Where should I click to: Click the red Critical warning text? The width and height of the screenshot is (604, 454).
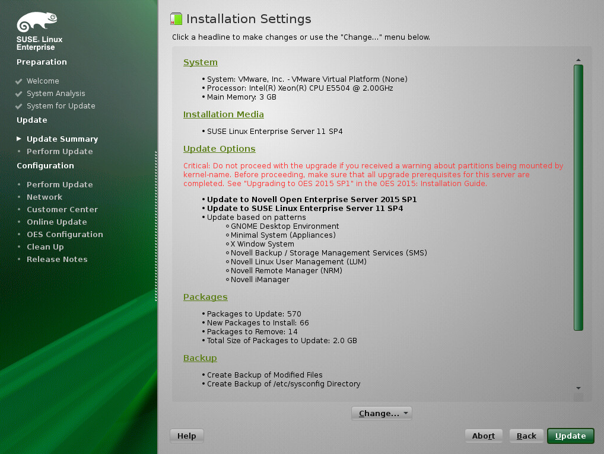(373, 175)
